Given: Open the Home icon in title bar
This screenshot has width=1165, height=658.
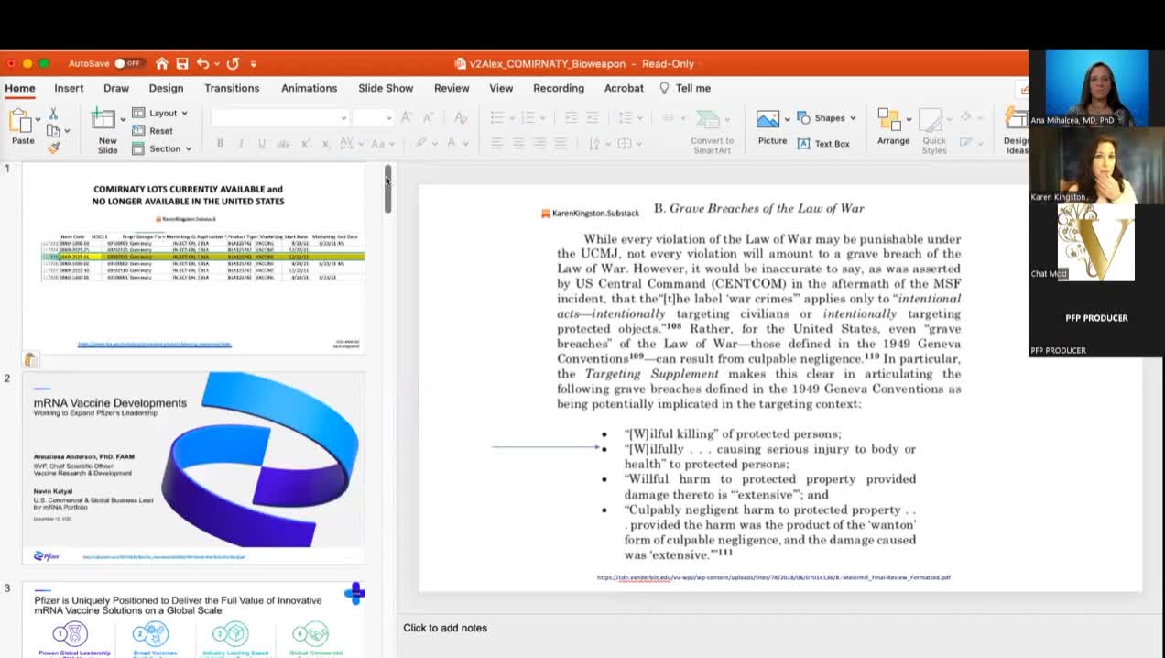Looking at the screenshot, I should pos(161,63).
